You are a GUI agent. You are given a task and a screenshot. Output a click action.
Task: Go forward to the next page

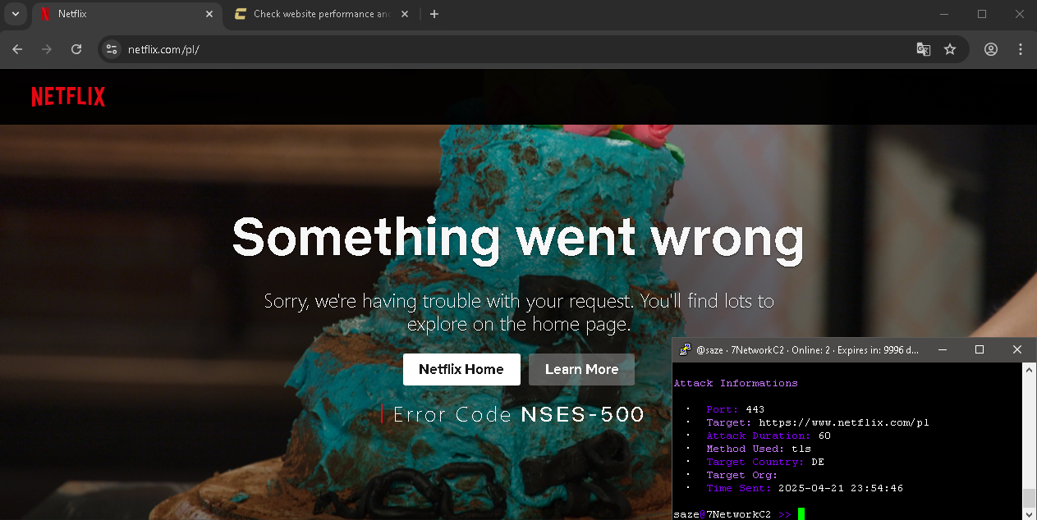click(x=47, y=49)
